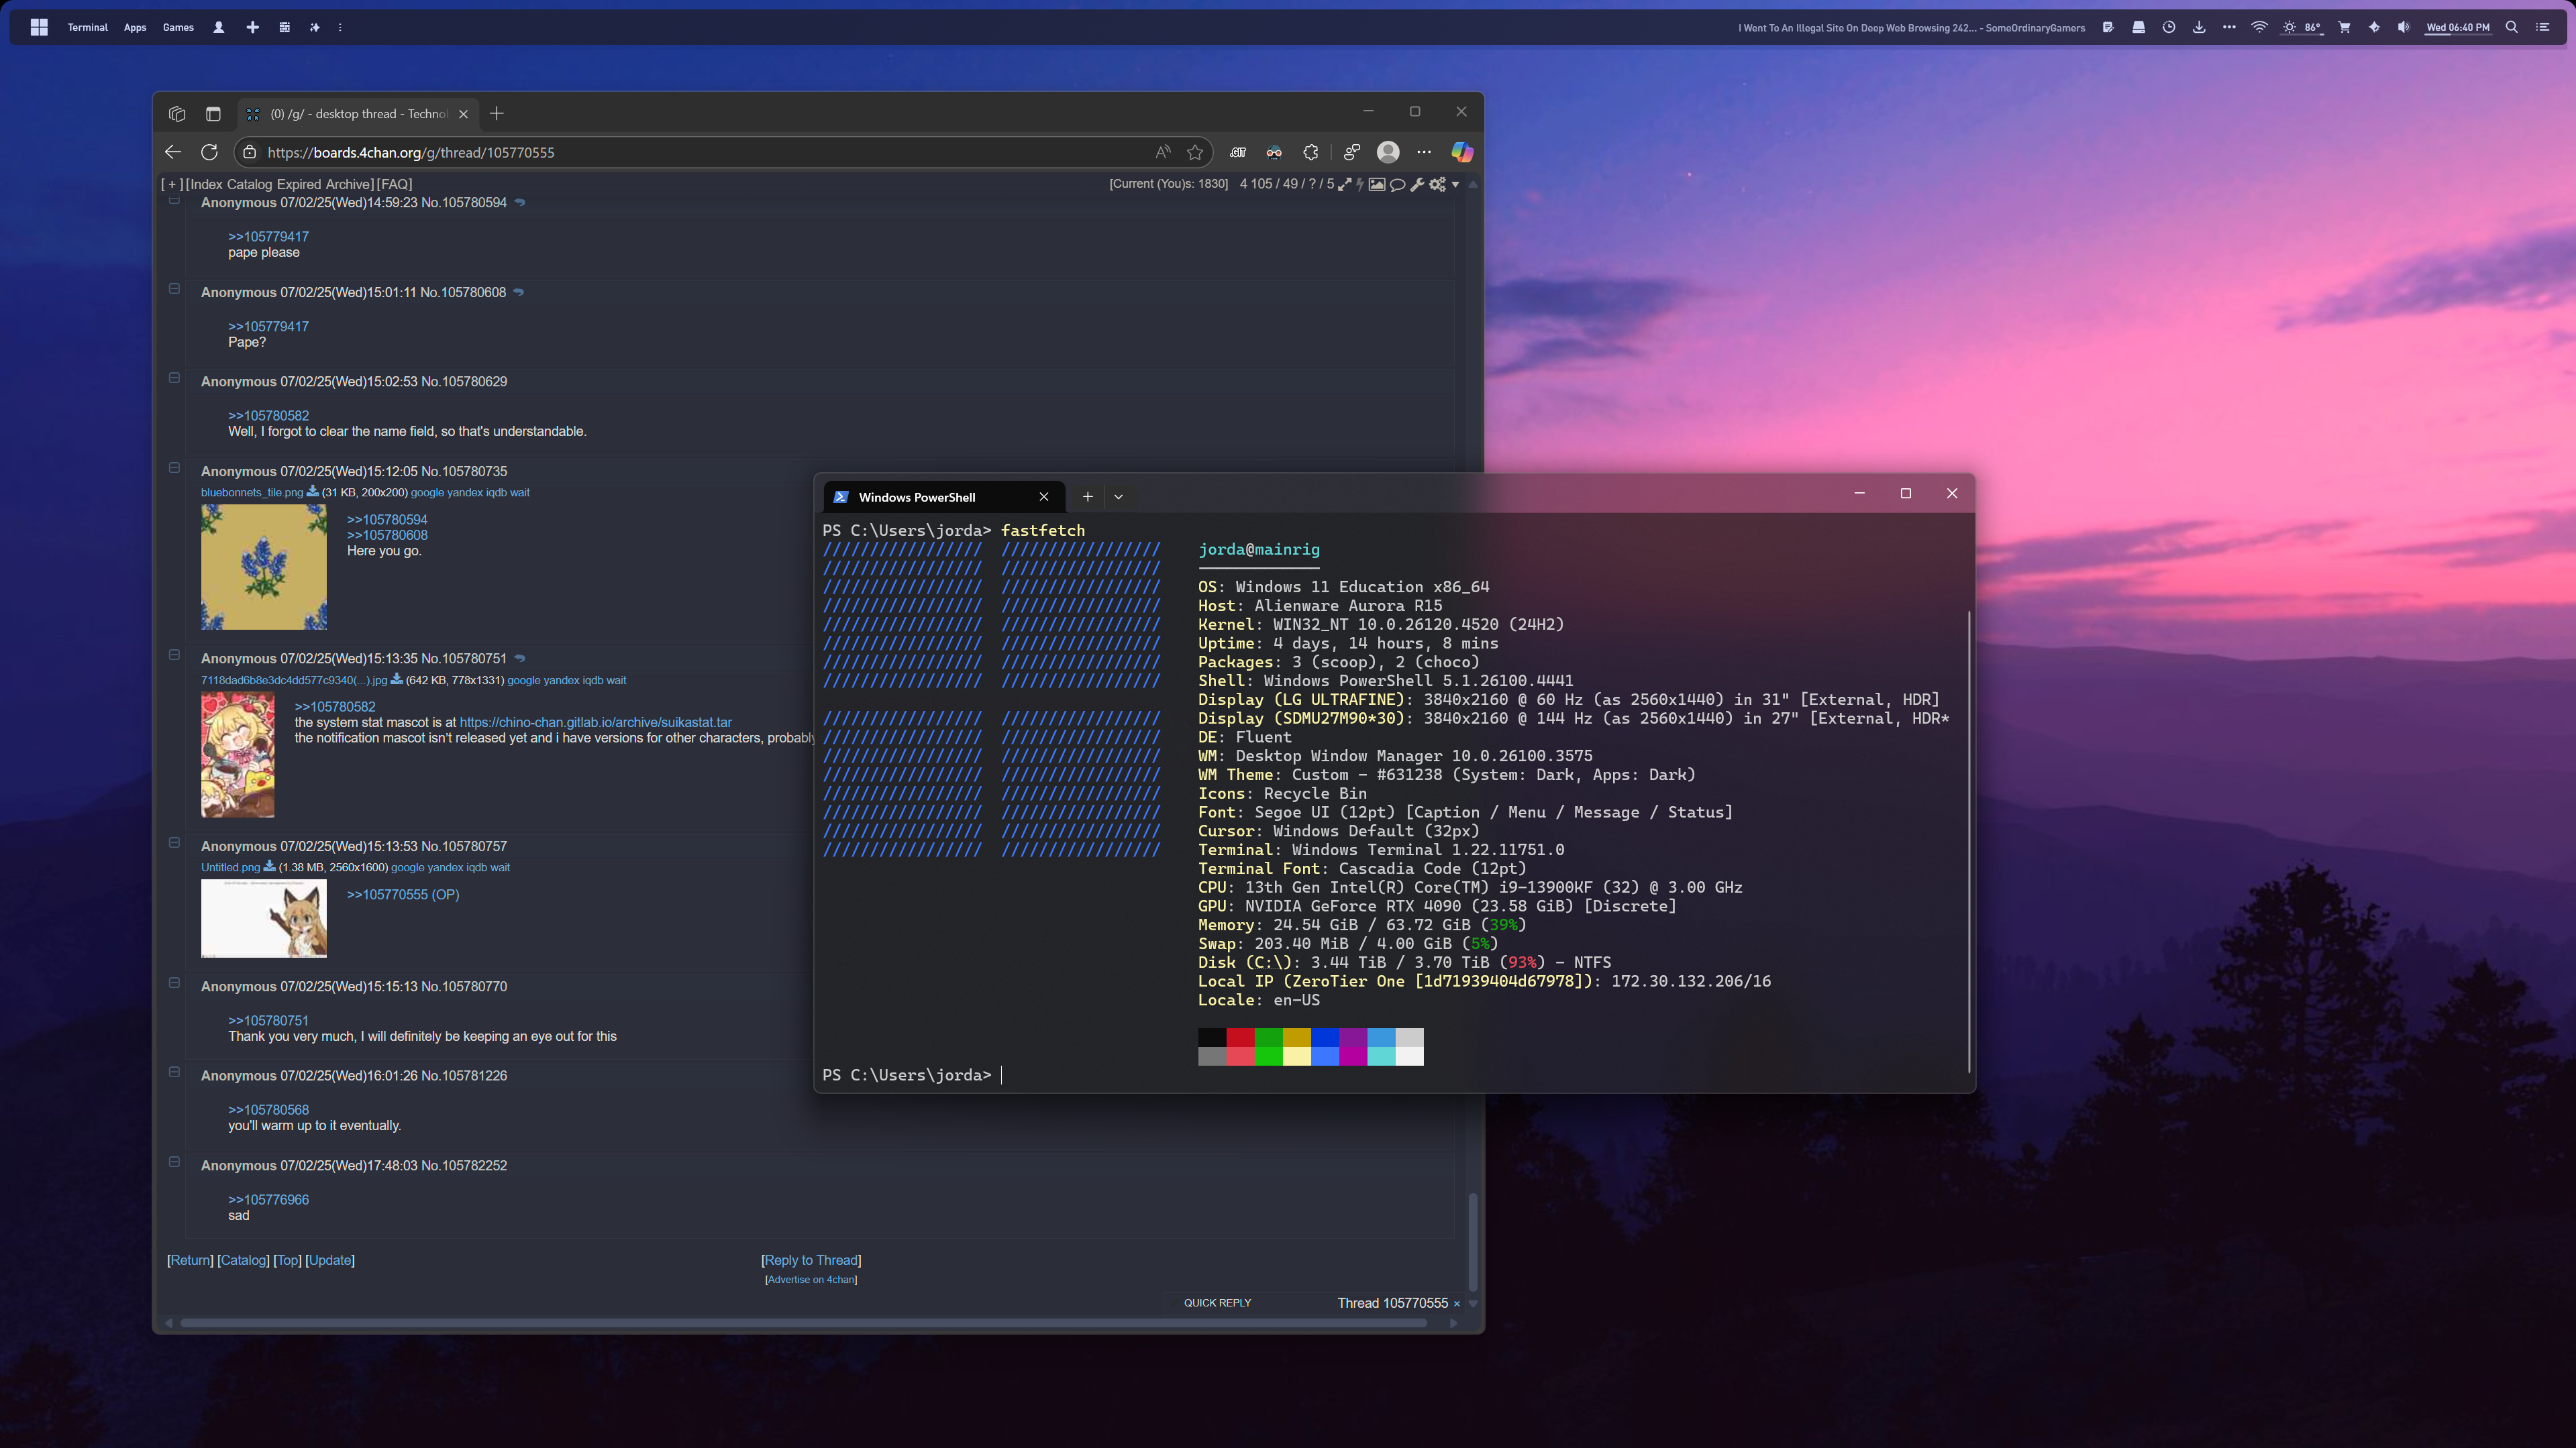Expand the [ + ] board list toggle
The height and width of the screenshot is (1448, 2576).
tap(172, 184)
